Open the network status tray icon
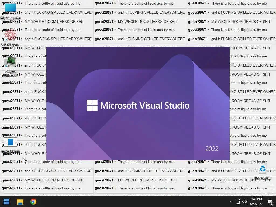This screenshot has height=207, width=276. [x=238, y=202]
